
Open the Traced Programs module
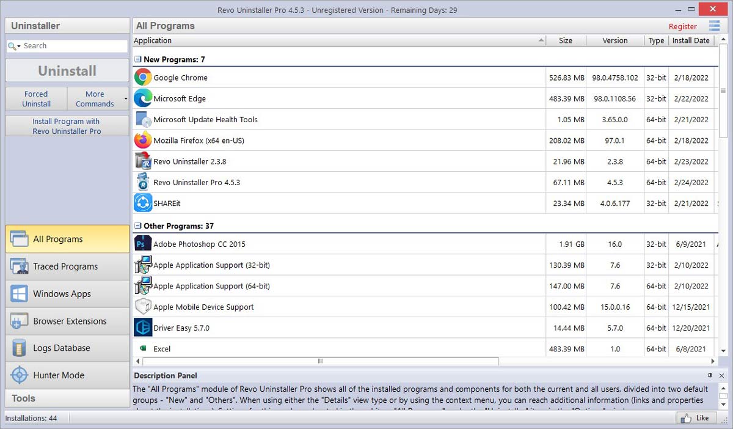click(67, 266)
